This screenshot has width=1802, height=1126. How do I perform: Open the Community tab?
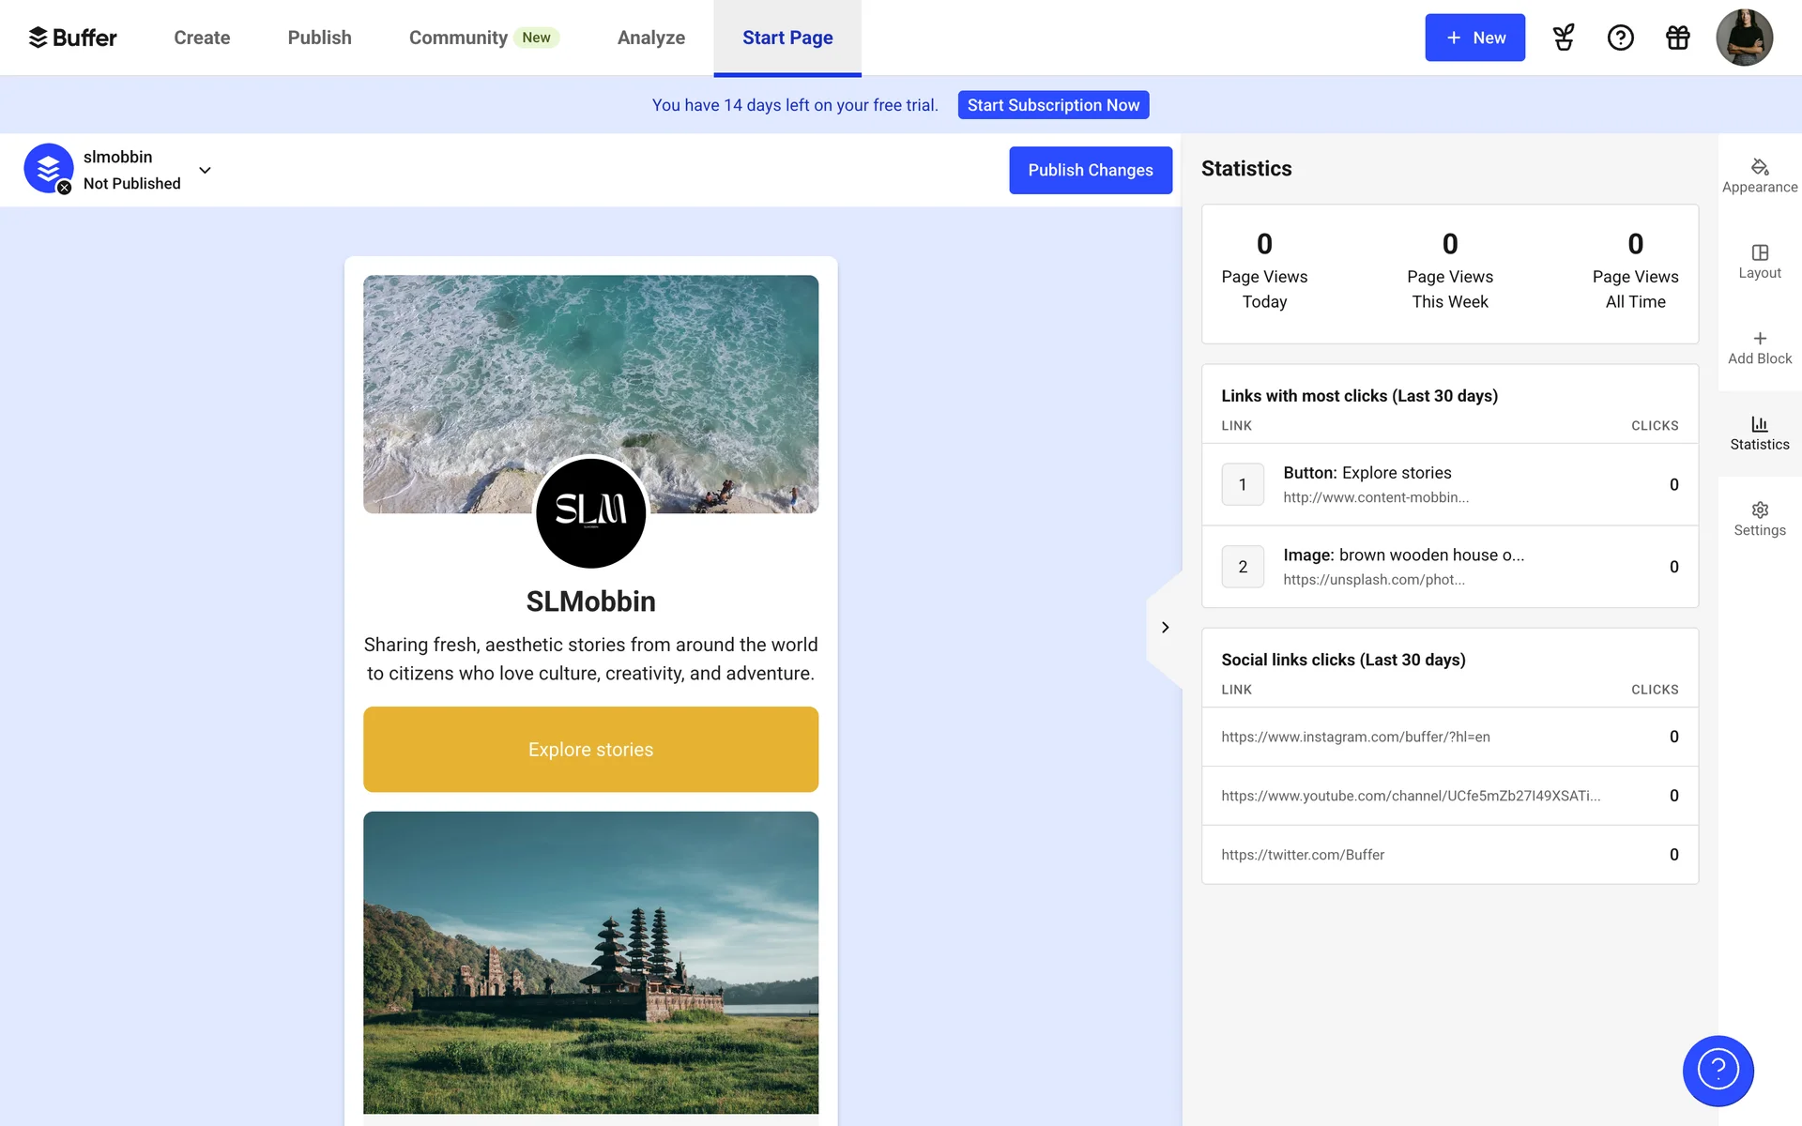[x=458, y=38]
